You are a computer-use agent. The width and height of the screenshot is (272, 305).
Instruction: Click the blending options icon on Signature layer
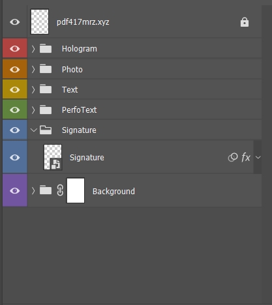click(233, 157)
